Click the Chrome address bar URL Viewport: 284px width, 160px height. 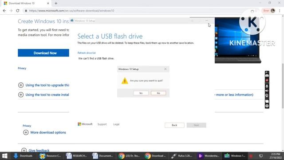coord(71,11)
